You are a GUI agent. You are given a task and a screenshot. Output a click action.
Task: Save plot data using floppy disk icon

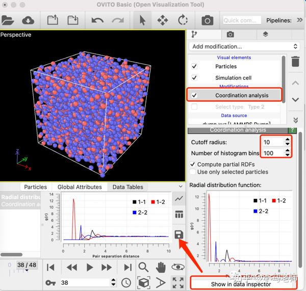coord(179,235)
